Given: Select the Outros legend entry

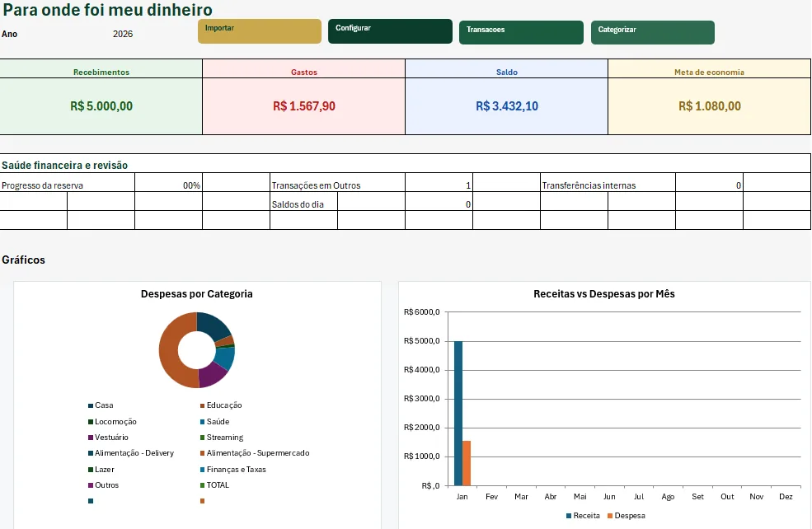Looking at the screenshot, I should pos(104,485).
